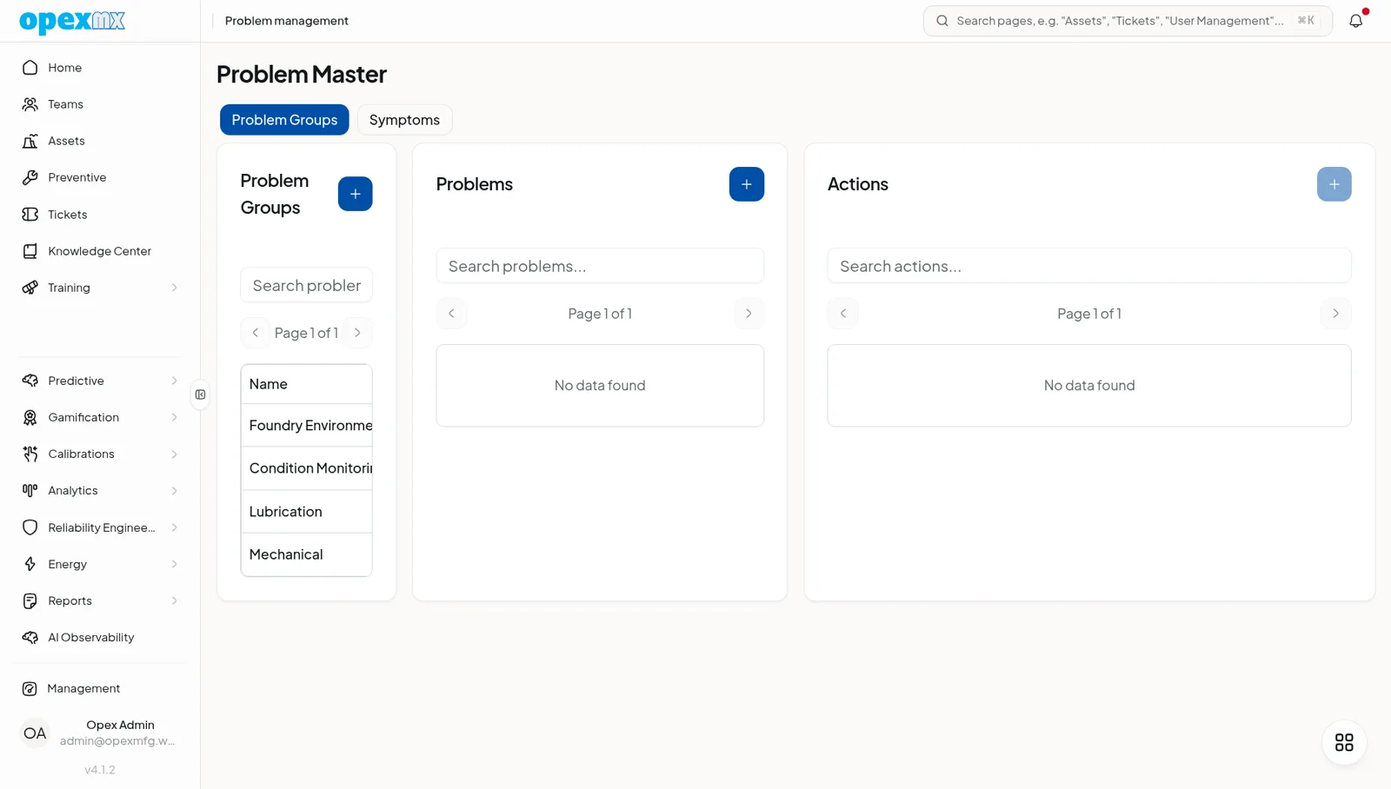The image size is (1391, 789).
Task: Go to previous page in Problems panel
Action: click(451, 314)
